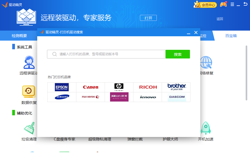
Task: Click the 打开 button on the banner
Action: tap(148, 18)
